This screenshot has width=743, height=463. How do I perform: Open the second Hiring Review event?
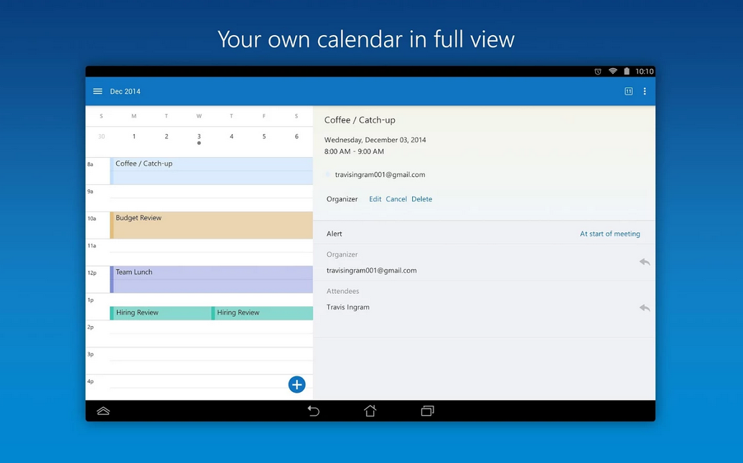coord(262,313)
